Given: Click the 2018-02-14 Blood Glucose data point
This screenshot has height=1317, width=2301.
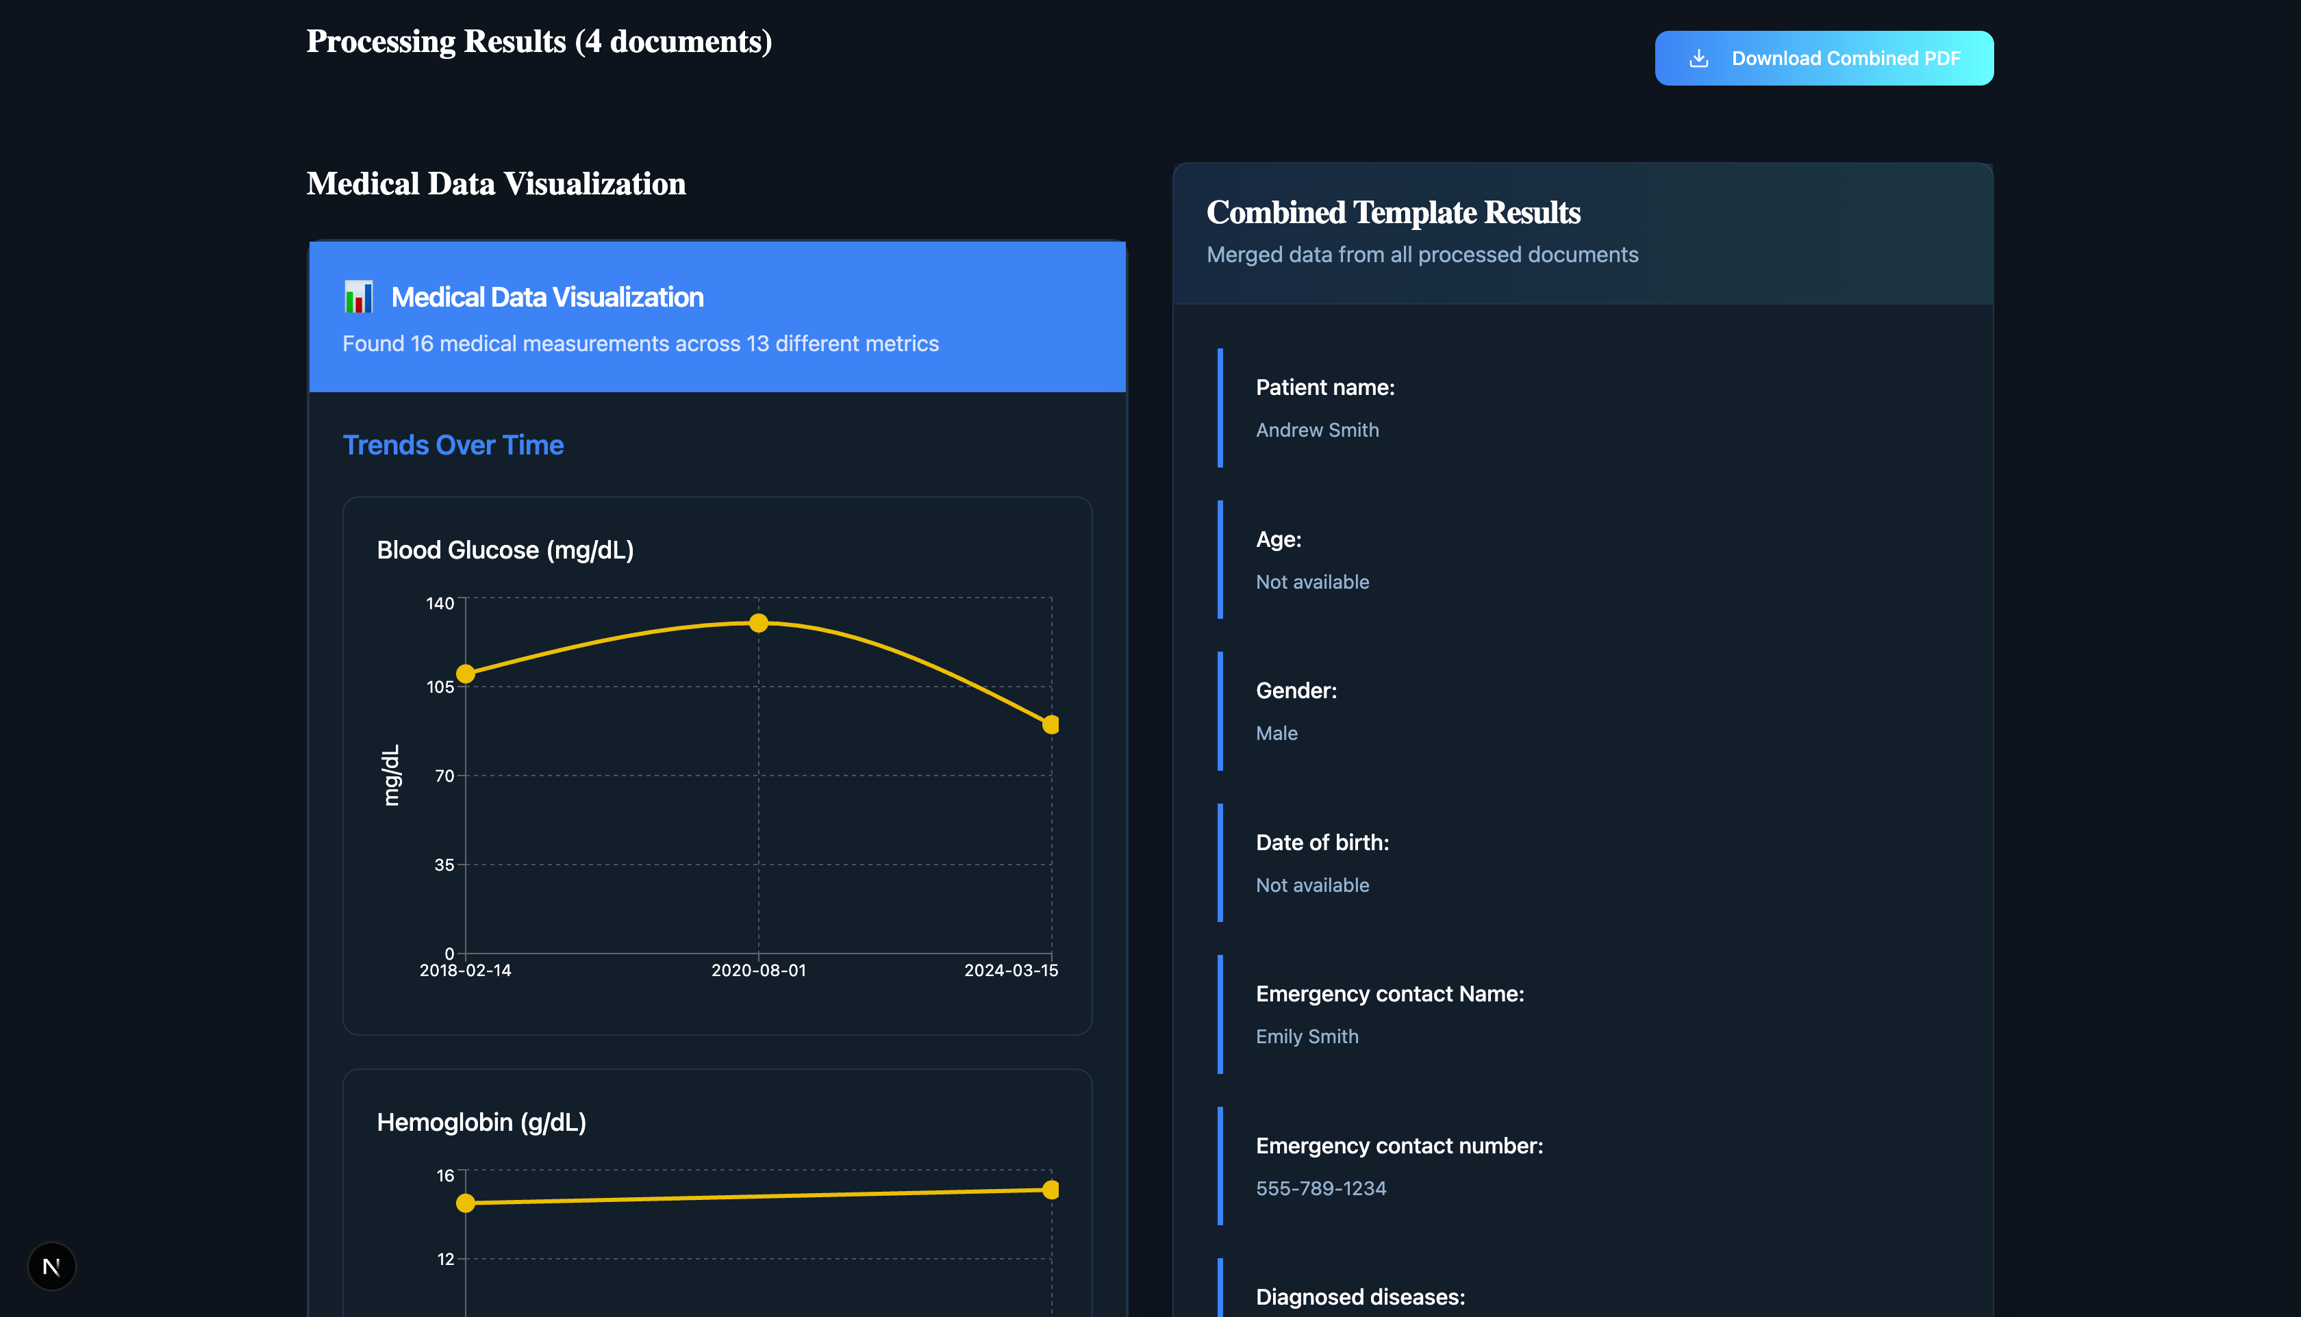Looking at the screenshot, I should click(x=465, y=674).
